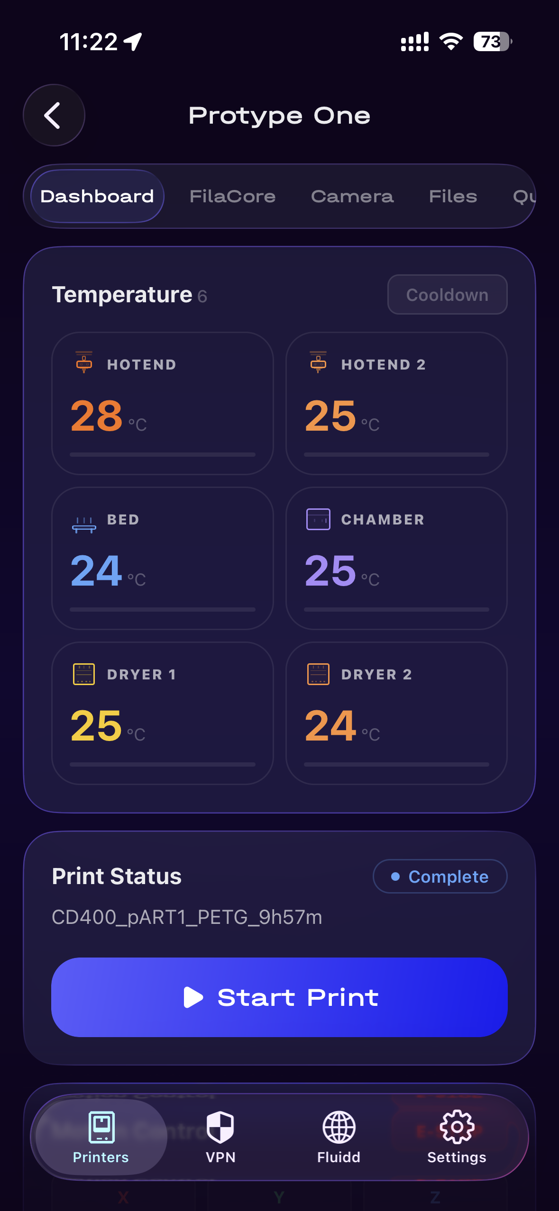Toggle the Complete print status badge
559x1211 pixels.
440,876
